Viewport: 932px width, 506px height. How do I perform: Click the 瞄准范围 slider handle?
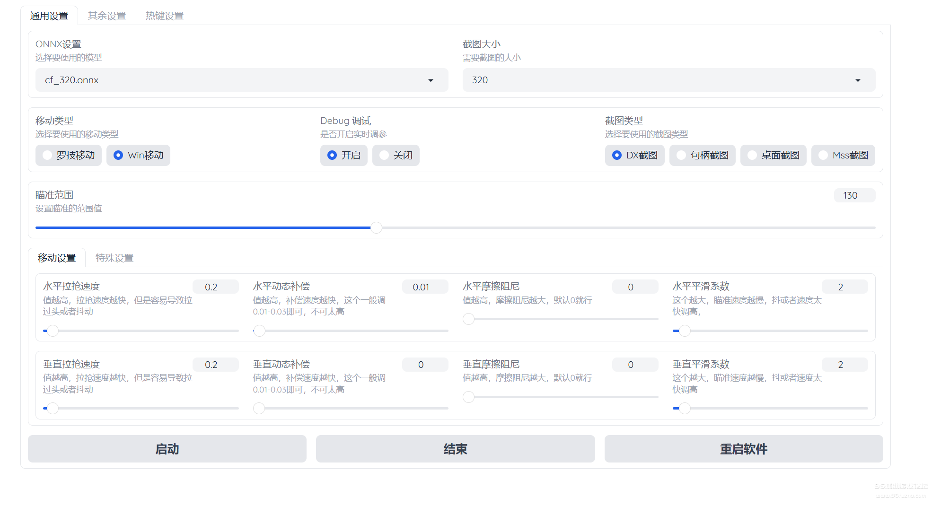(376, 228)
